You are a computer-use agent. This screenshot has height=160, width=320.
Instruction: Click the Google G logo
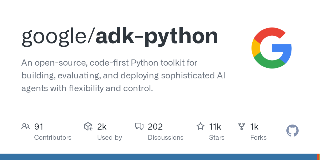coord(271,48)
